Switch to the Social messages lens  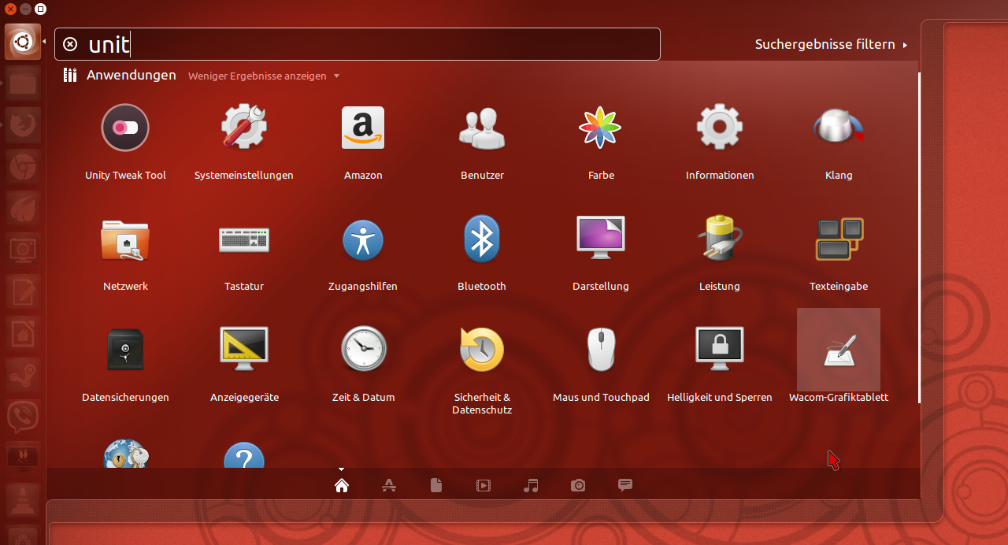pos(625,485)
